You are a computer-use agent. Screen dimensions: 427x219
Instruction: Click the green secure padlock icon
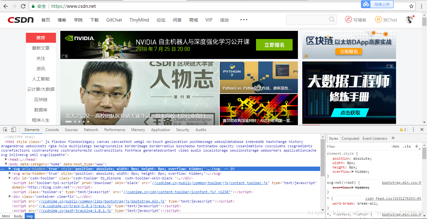click(33, 6)
